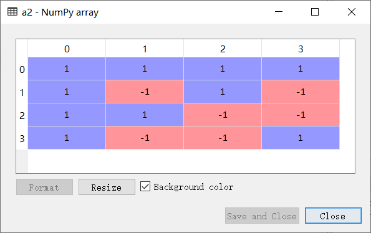Viewport: 371px width, 233px height.
Task: Select row header 3
Action: click(22, 138)
